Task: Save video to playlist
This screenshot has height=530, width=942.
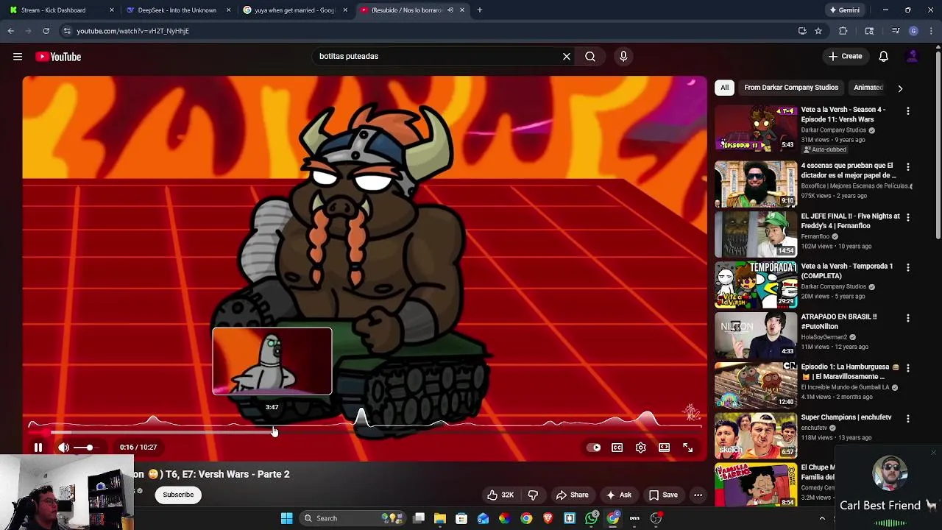Action: (x=663, y=495)
